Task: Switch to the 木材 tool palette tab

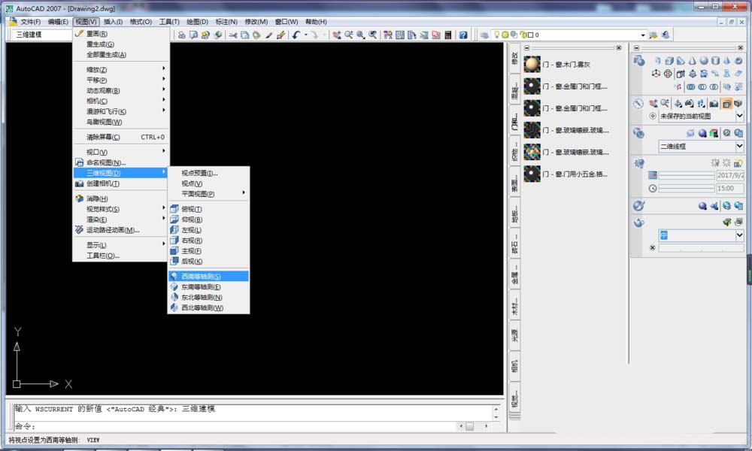Action: tap(515, 306)
